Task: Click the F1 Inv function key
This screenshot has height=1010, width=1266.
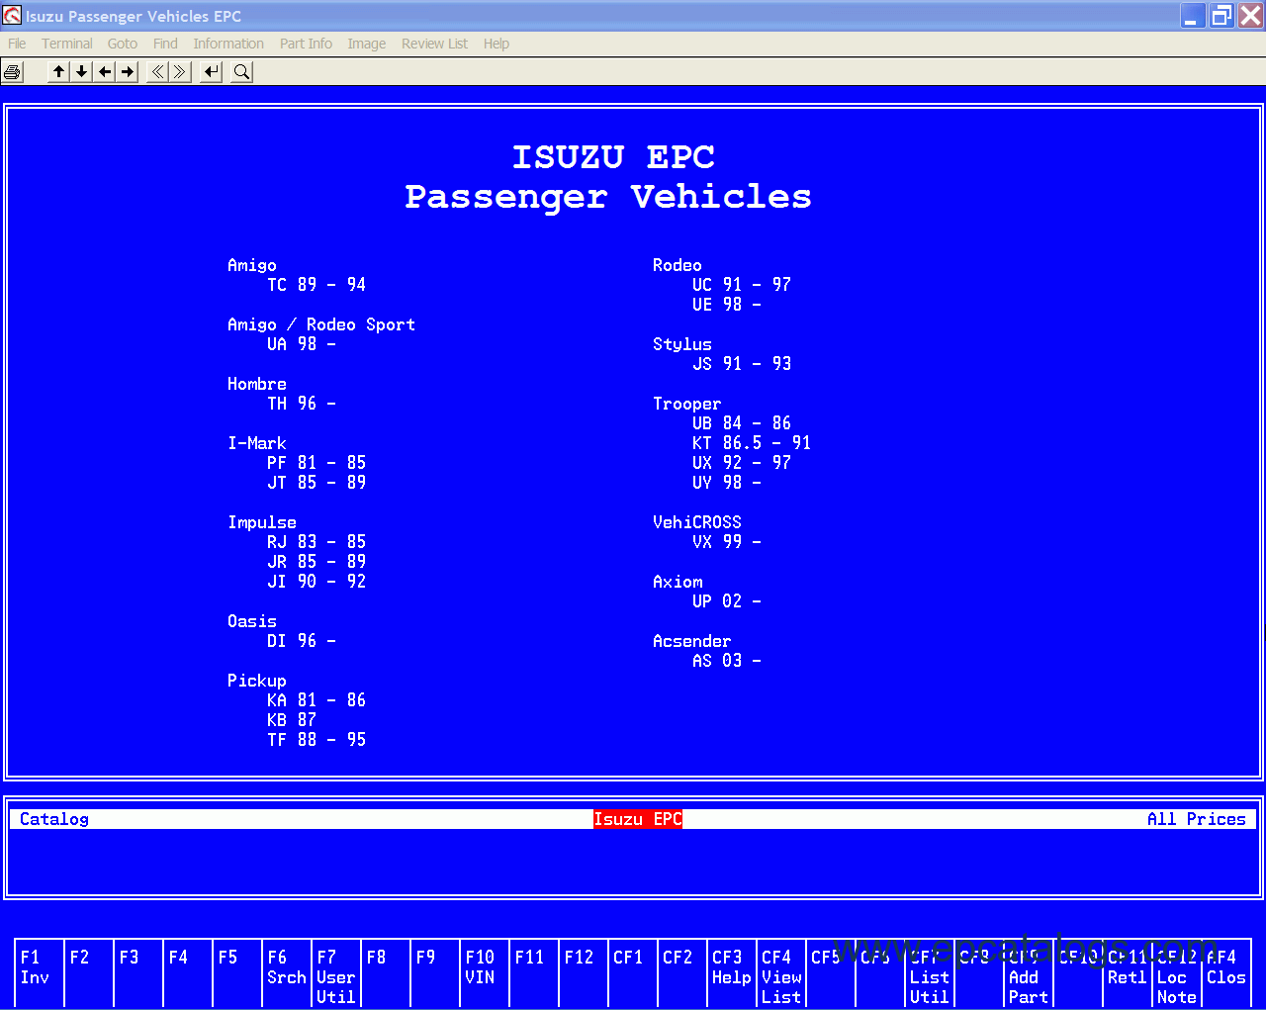Action: coord(40,973)
